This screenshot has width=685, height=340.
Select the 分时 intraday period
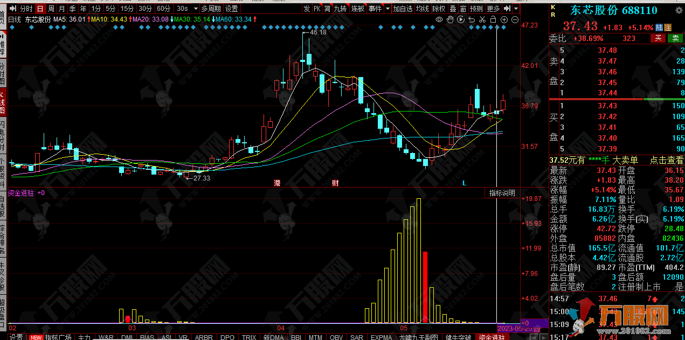pos(26,9)
